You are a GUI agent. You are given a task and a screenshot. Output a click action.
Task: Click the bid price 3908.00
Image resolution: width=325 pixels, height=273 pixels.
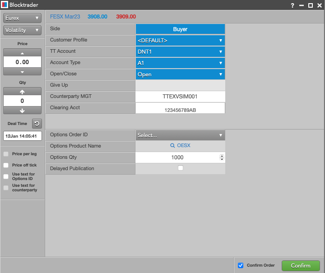[x=97, y=17]
